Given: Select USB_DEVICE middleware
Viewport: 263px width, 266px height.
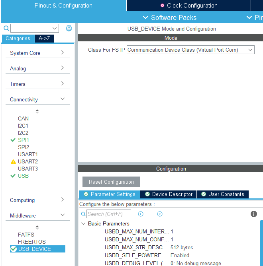Looking at the screenshot, I should point(37,249).
